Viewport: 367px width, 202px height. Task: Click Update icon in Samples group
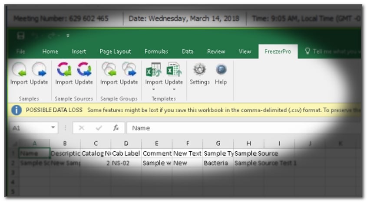tap(39, 69)
